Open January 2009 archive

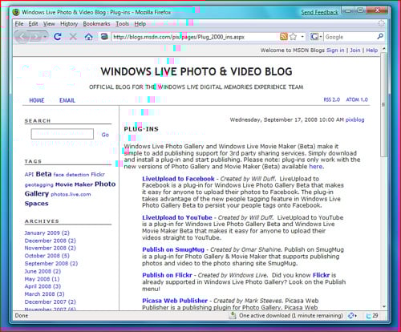tap(47, 233)
